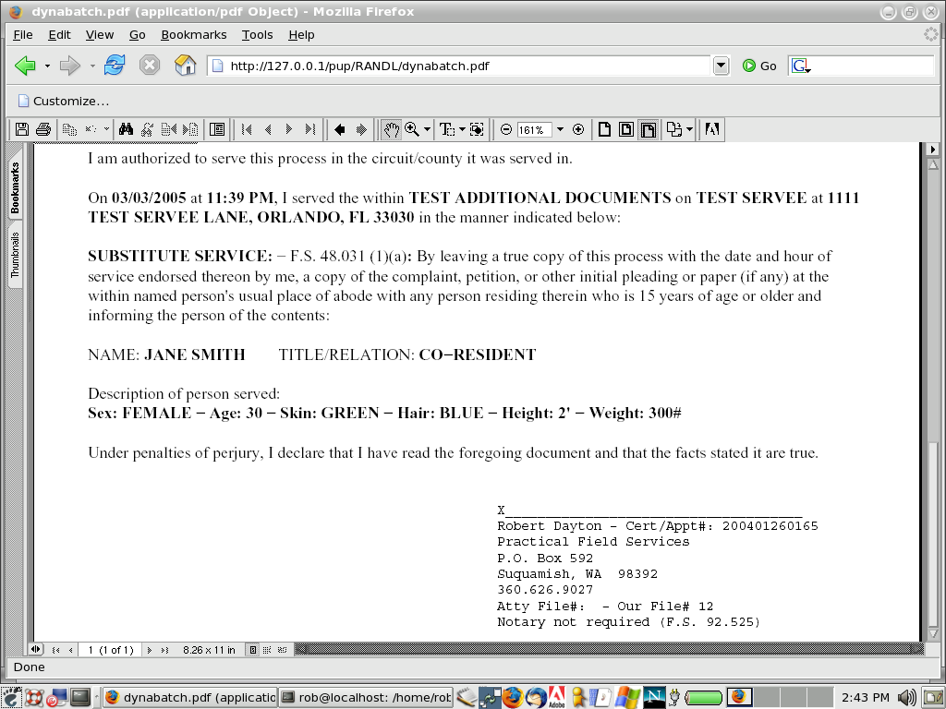The image size is (946, 709).
Task: Open the URL history dropdown arrow
Action: point(722,66)
